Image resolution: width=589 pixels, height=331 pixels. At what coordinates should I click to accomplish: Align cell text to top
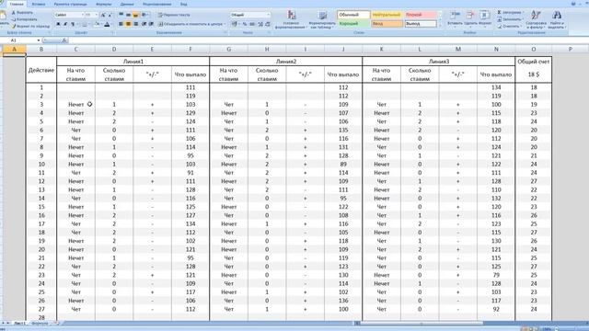pos(121,15)
